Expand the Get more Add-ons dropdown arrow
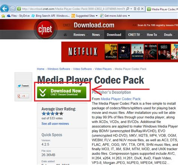Viewport: 178px width, 165px height. pos(129,16)
